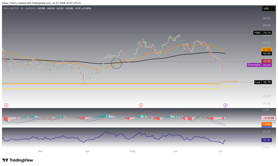Click the red 43.86 last price label

click(267, 61)
